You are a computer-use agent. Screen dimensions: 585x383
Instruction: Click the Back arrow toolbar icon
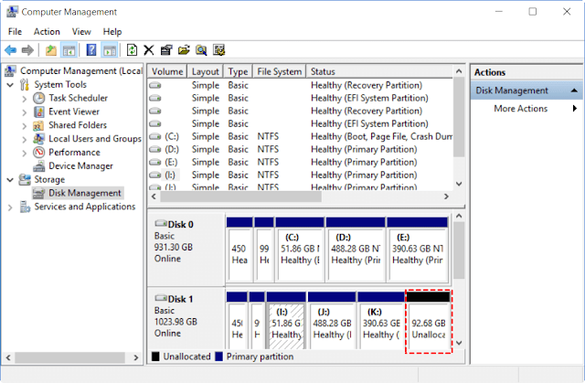pos(10,50)
